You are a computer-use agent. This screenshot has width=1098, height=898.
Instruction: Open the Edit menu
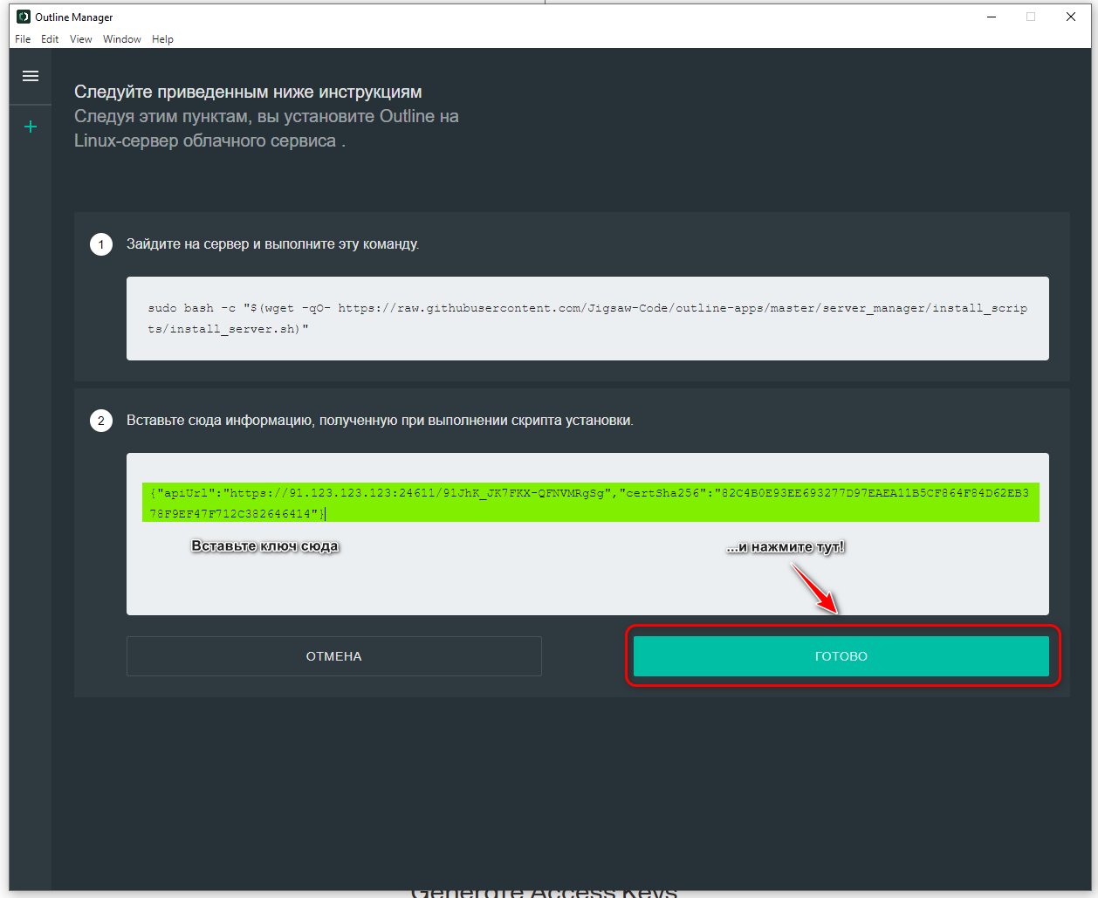click(x=50, y=39)
